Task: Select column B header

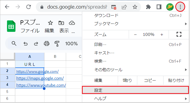Action: click(55, 57)
